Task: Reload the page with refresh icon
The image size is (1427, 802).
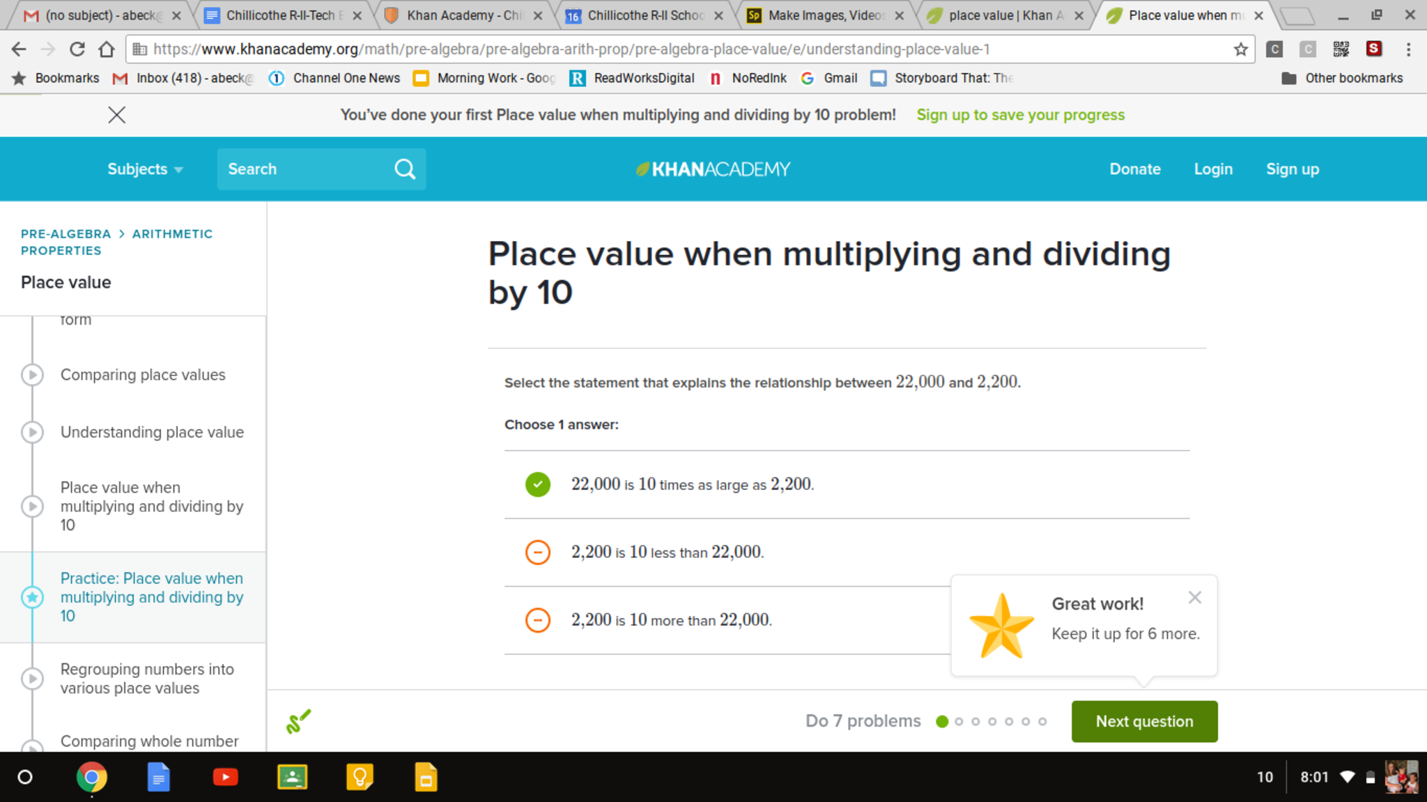Action: pos(77,49)
